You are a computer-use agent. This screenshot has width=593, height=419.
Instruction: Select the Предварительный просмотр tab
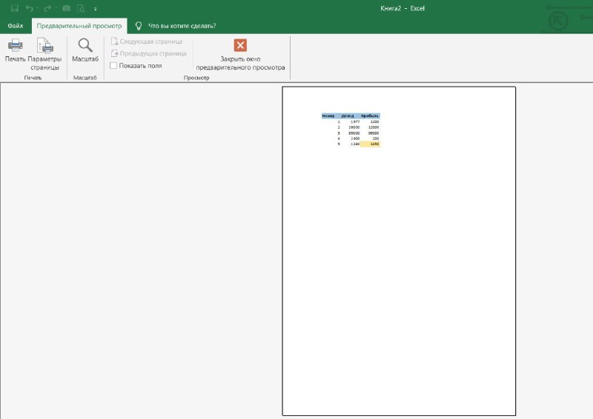[79, 26]
